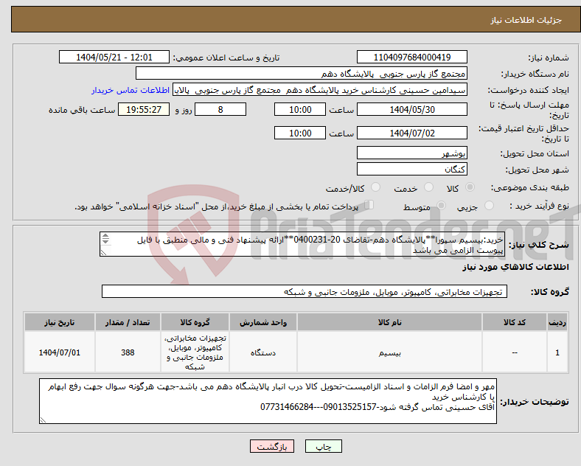
Task: Click the requester field سیدامین حسینی
Action: point(320,90)
